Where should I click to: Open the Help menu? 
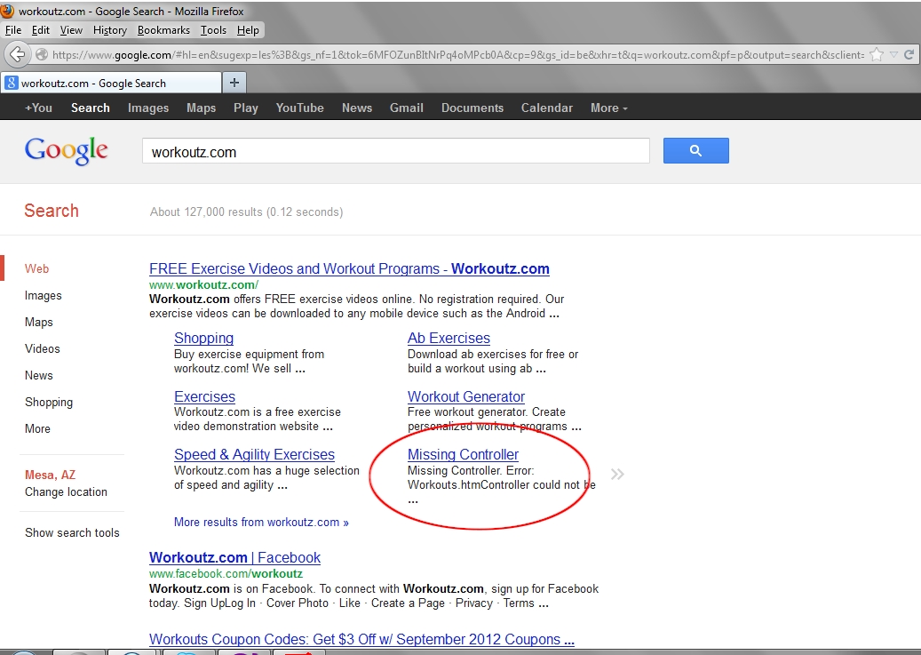pyautogui.click(x=248, y=30)
